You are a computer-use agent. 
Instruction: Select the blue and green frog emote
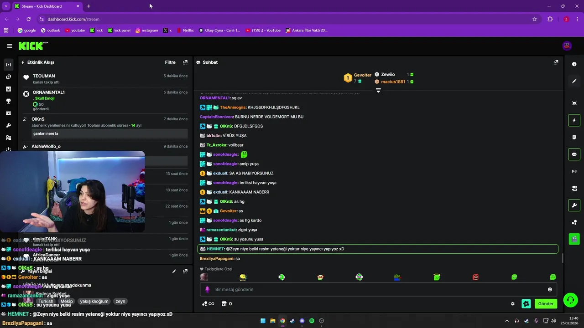[x=398, y=277]
